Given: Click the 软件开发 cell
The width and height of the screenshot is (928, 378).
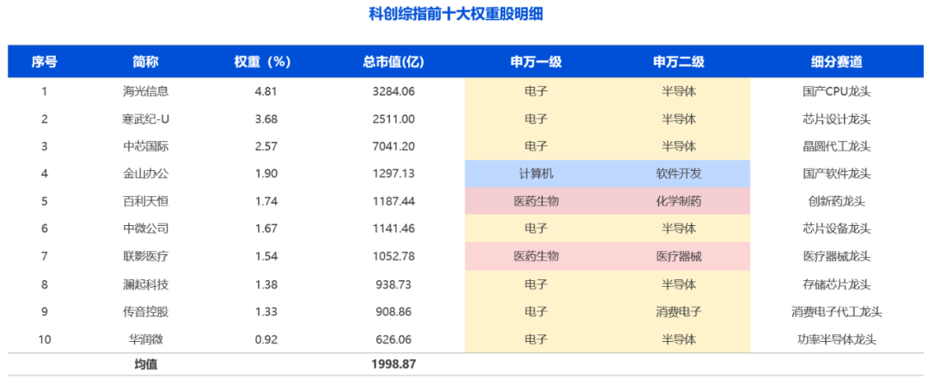Looking at the screenshot, I should (679, 174).
